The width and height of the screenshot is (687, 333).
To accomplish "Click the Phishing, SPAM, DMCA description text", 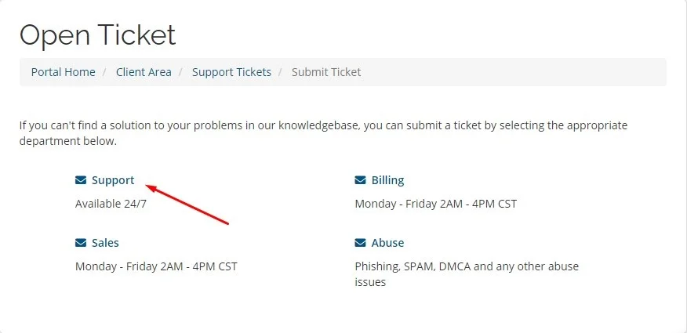I will pyautogui.click(x=466, y=266).
